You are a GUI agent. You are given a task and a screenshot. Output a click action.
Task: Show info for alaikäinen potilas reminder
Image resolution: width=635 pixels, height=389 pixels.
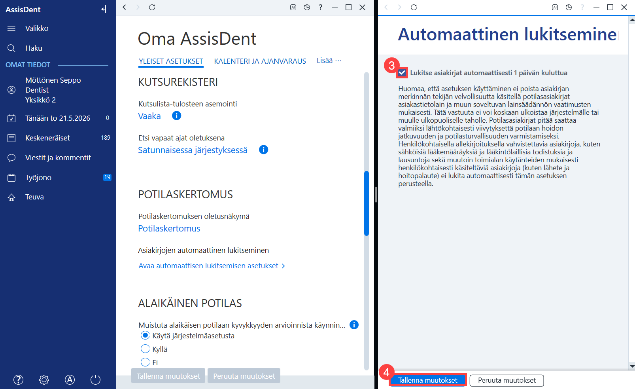[354, 325]
